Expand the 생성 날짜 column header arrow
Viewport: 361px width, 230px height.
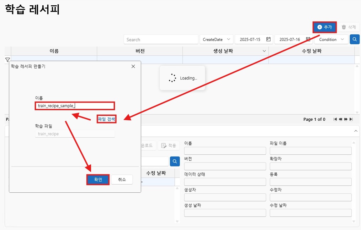[264, 51]
